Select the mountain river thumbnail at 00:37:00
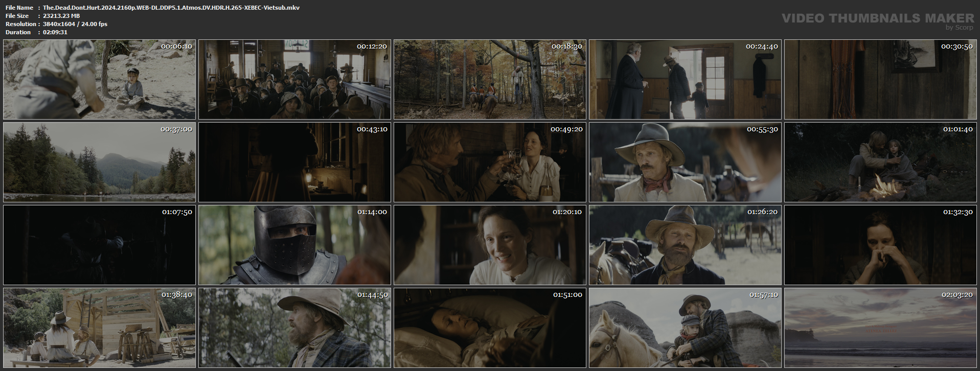The width and height of the screenshot is (980, 371). 99,162
